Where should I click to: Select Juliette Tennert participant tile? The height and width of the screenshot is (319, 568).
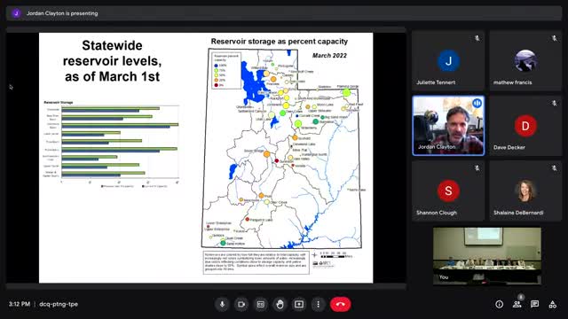point(448,61)
